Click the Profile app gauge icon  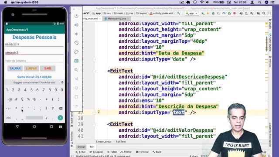coord(224,14)
